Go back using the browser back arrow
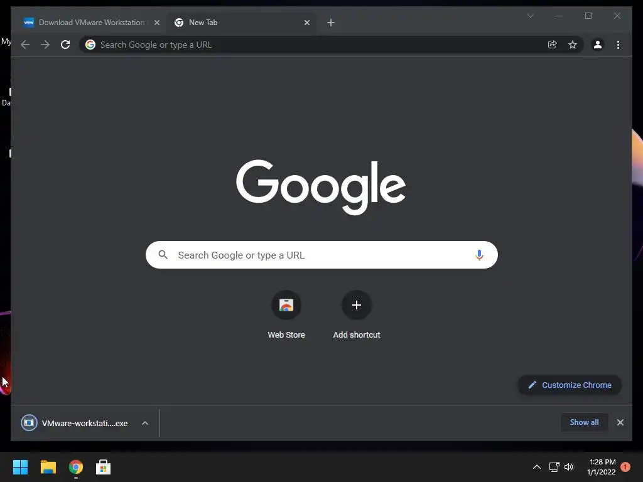643x482 pixels. tap(25, 45)
